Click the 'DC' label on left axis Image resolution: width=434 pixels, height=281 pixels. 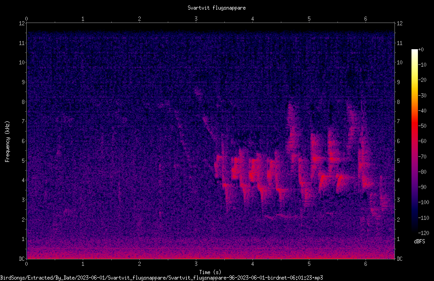pos(22,258)
